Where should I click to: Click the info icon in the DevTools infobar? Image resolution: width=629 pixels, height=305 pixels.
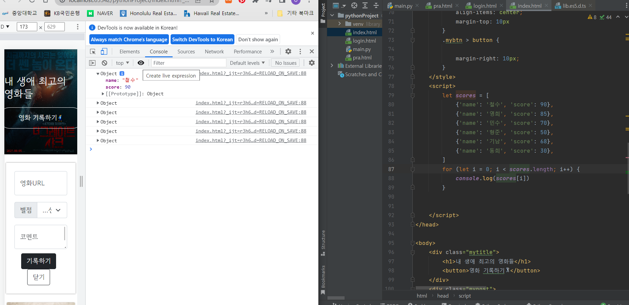(x=92, y=28)
